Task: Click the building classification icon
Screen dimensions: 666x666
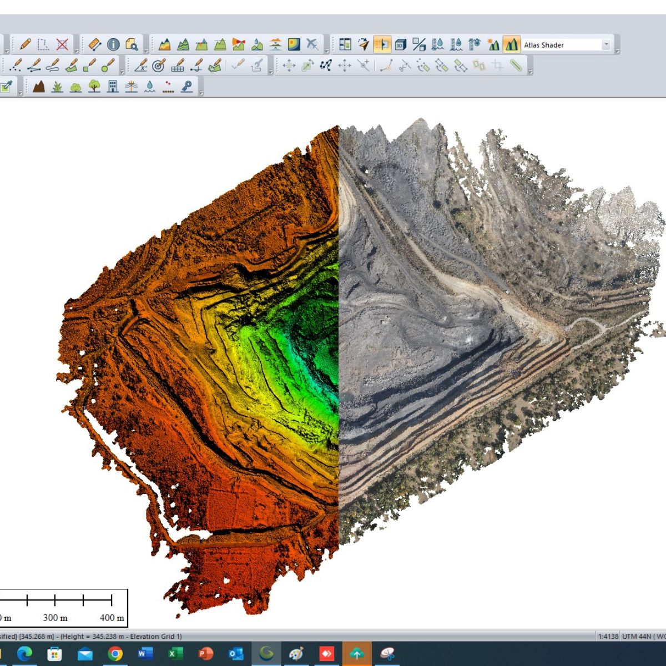Action: pos(113,87)
